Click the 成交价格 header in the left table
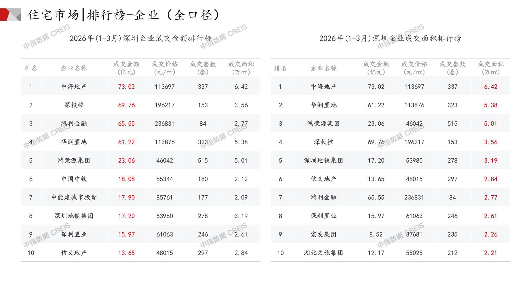The height and width of the screenshot is (298, 531). pyautogui.click(x=165, y=68)
